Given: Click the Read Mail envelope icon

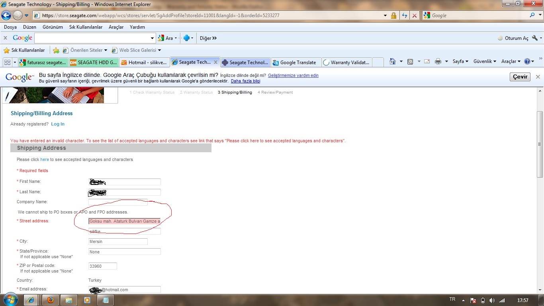Looking at the screenshot, I should tap(427, 61).
